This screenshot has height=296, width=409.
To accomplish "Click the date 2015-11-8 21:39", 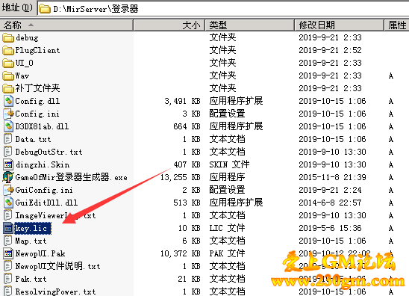I will [332, 177].
